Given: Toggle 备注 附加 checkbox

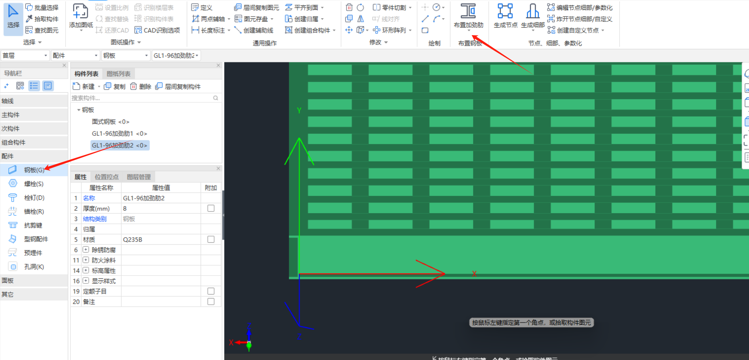Looking at the screenshot, I should pos(211,302).
